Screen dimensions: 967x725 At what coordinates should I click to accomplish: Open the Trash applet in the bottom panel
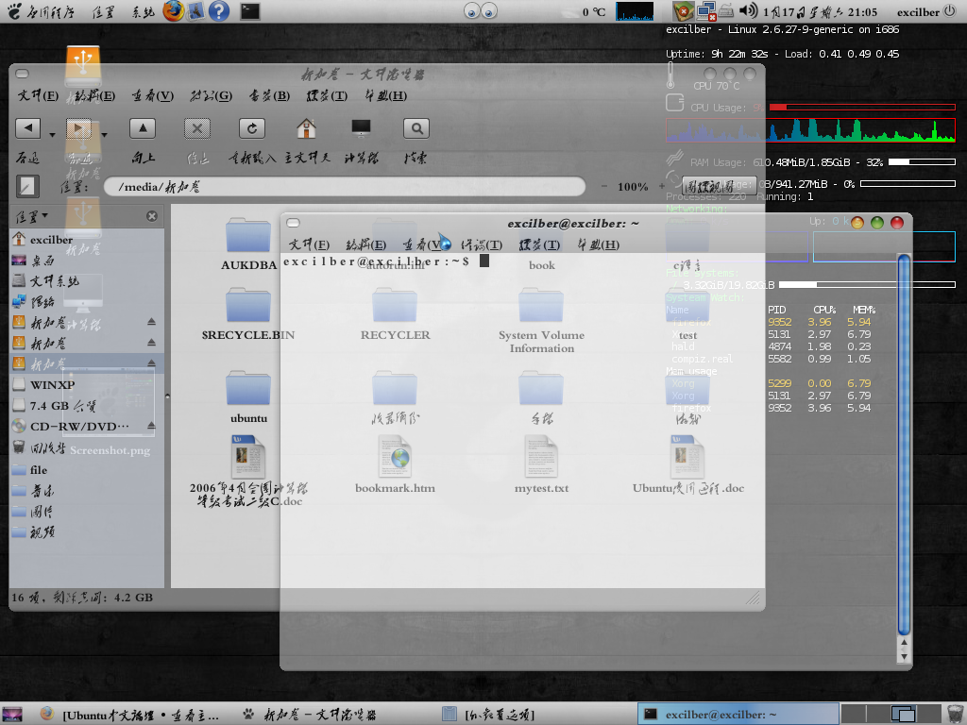pos(955,715)
